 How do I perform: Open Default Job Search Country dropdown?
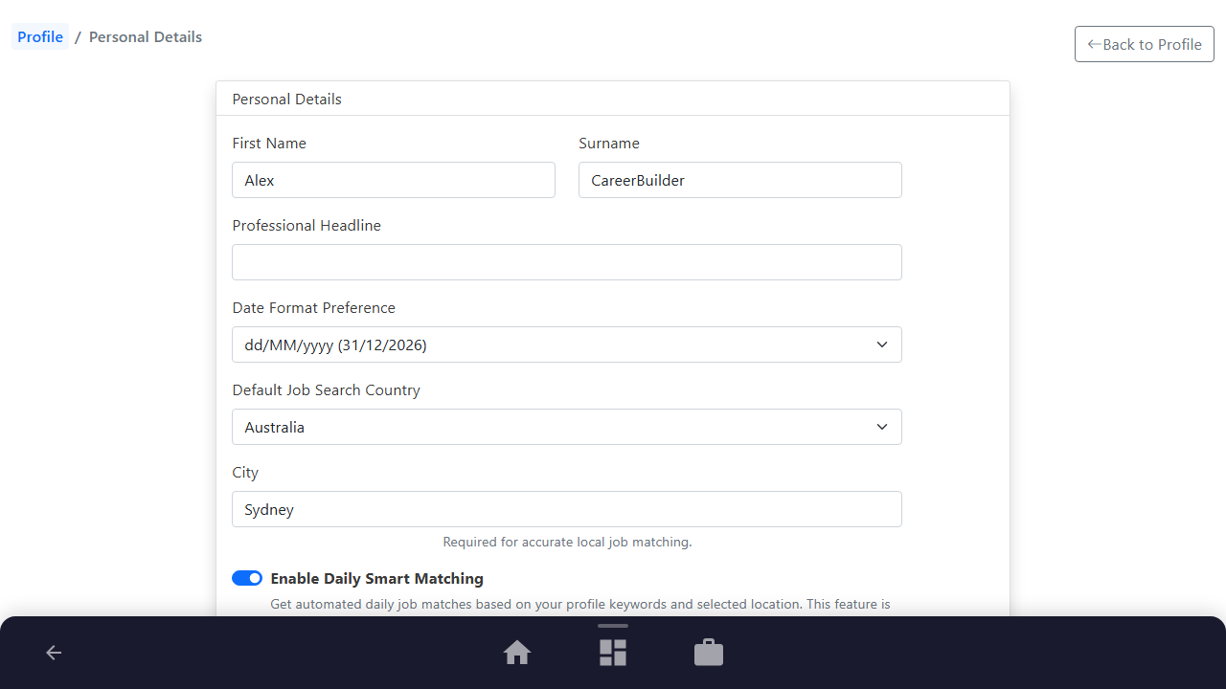coord(567,427)
